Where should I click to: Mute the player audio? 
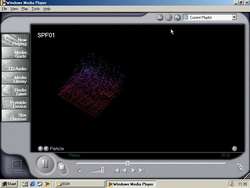[80, 170]
